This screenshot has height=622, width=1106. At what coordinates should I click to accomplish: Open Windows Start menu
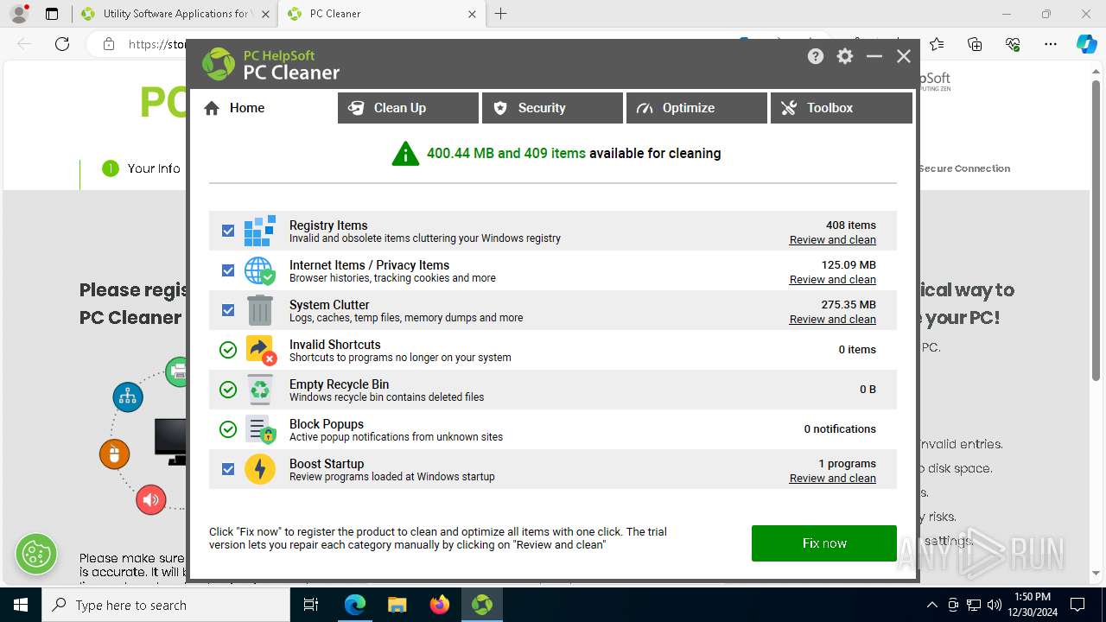[x=21, y=605]
